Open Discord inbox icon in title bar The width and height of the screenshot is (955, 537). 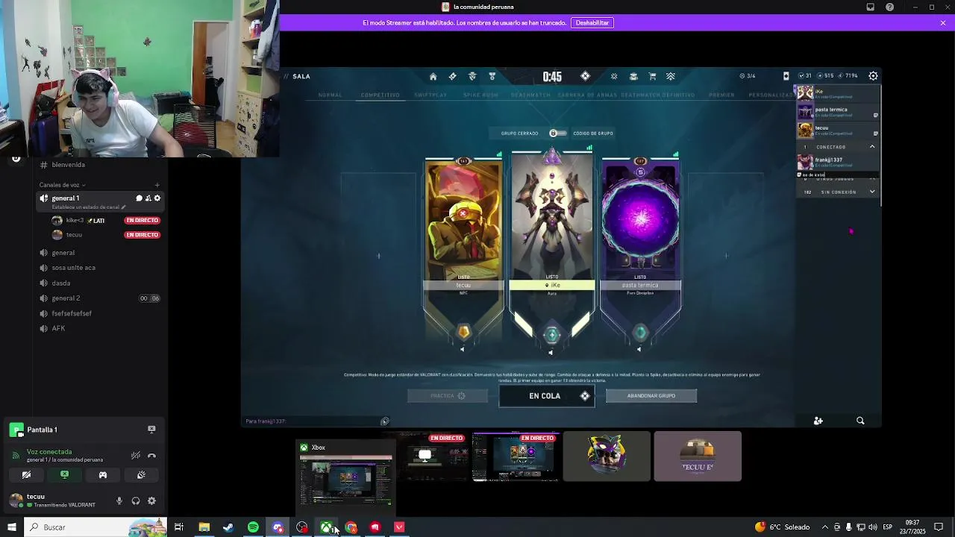[870, 7]
